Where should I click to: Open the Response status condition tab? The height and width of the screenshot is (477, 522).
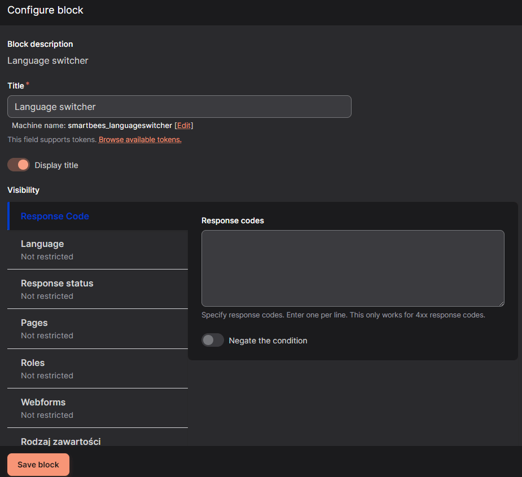57,283
